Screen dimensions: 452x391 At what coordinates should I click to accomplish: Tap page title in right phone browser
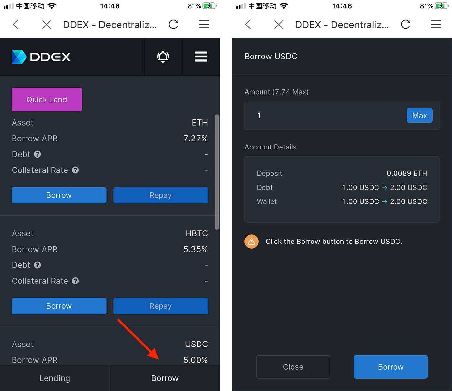342,25
